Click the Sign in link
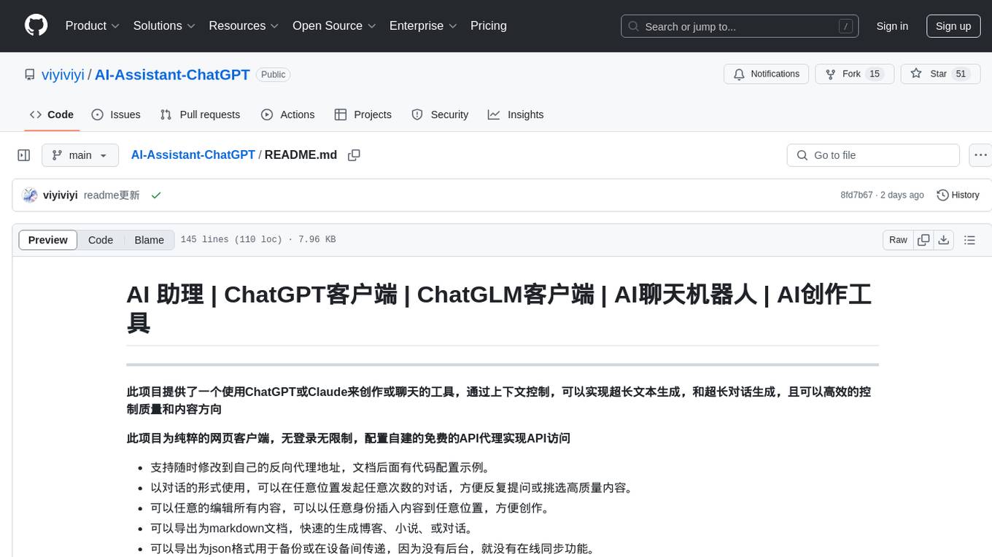992x557 pixels. click(892, 26)
